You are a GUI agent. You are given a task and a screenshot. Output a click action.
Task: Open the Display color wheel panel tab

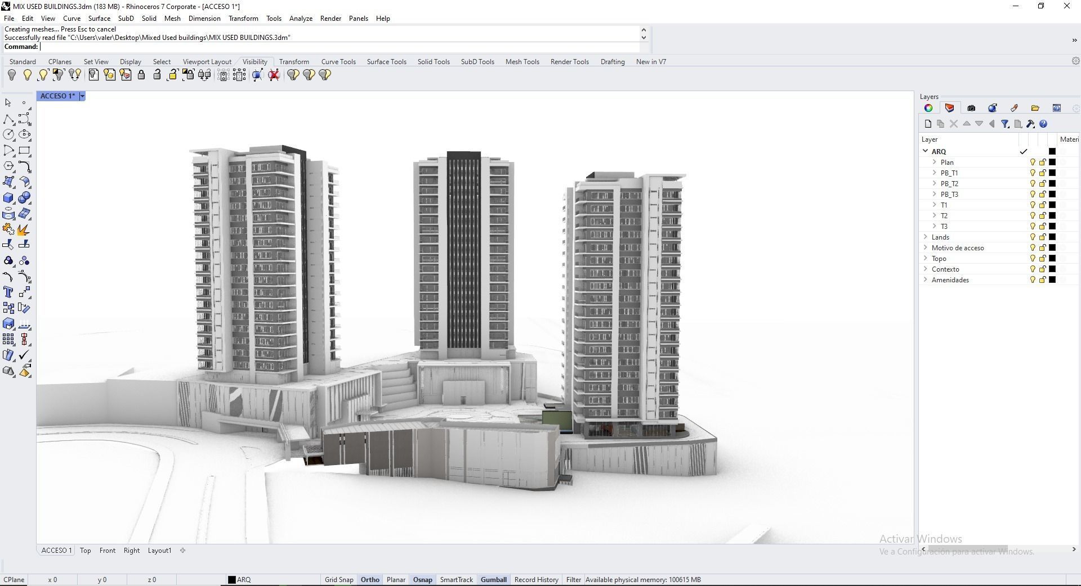[929, 107]
